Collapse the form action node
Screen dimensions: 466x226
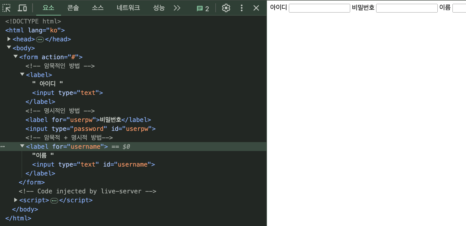coord(16,57)
